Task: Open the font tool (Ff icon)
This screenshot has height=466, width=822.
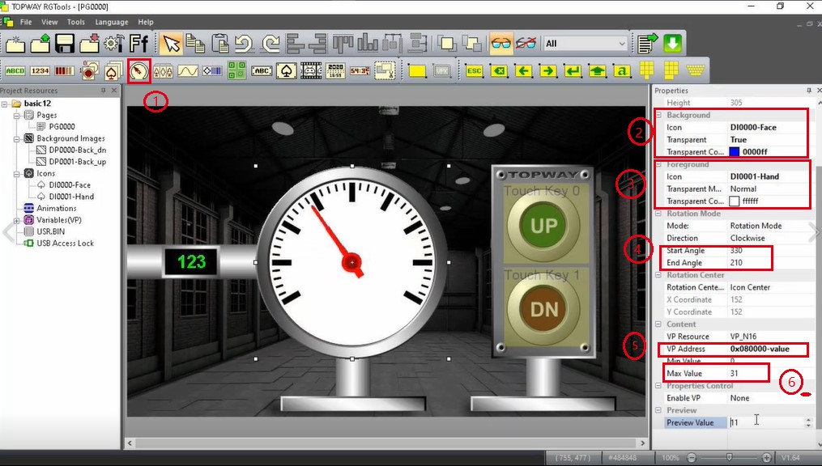Action: (x=139, y=44)
